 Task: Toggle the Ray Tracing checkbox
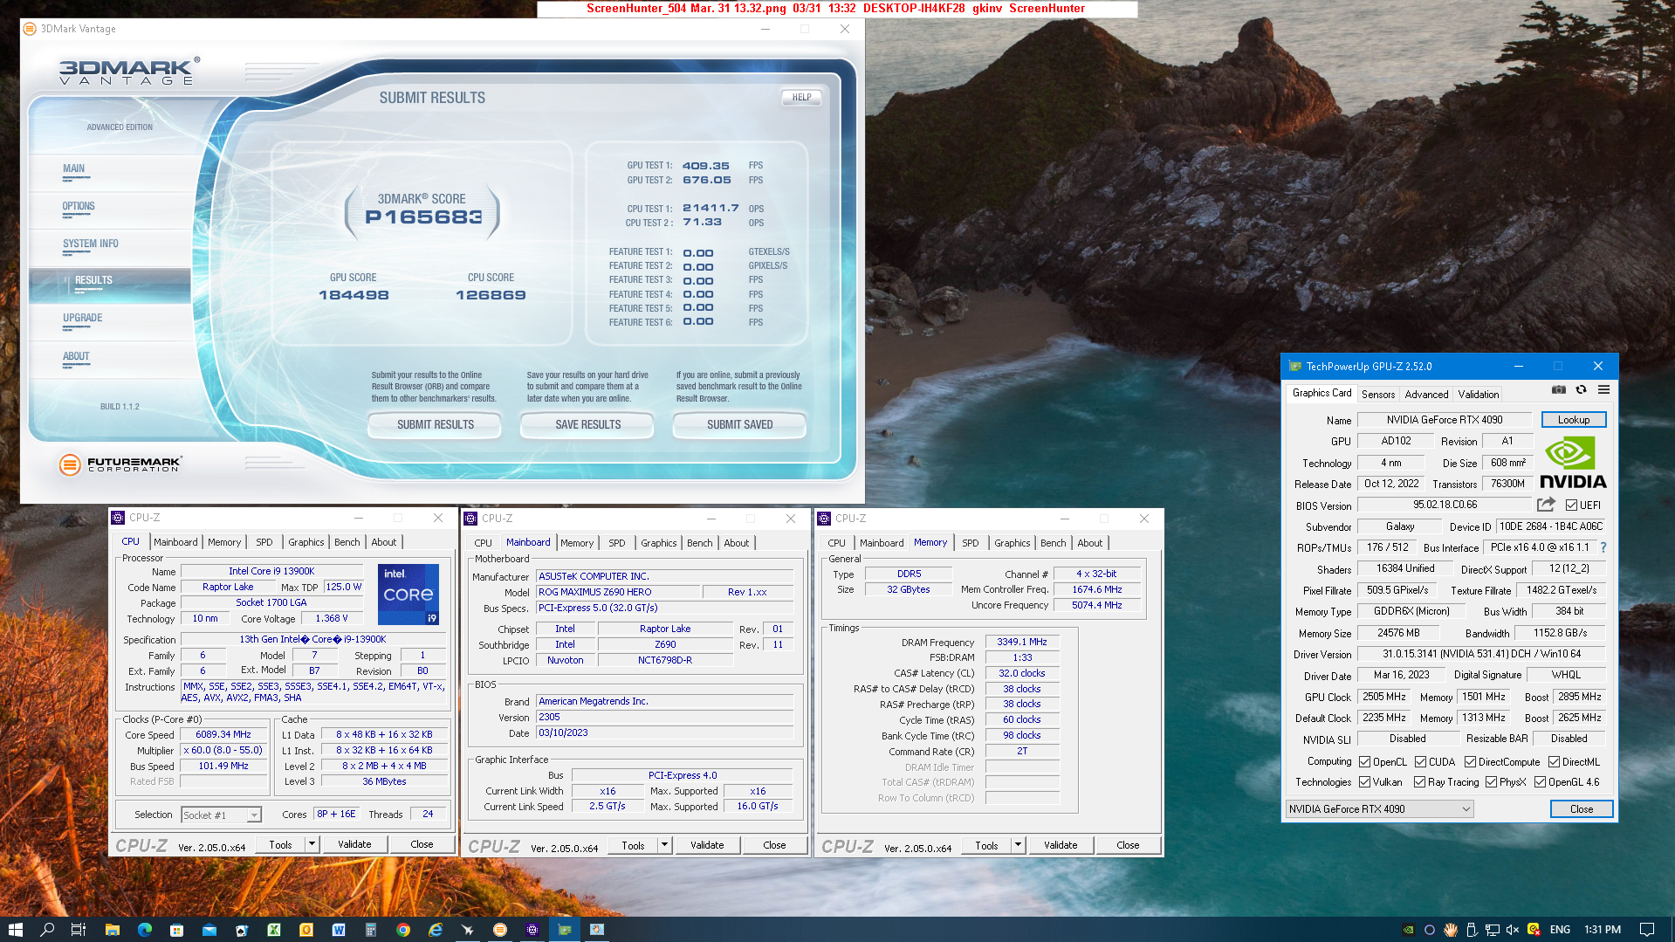tap(1419, 782)
